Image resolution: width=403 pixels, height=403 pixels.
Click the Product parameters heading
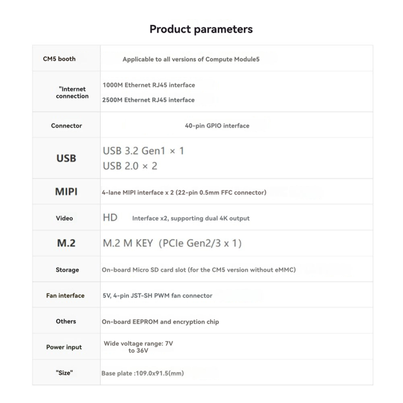(201, 29)
